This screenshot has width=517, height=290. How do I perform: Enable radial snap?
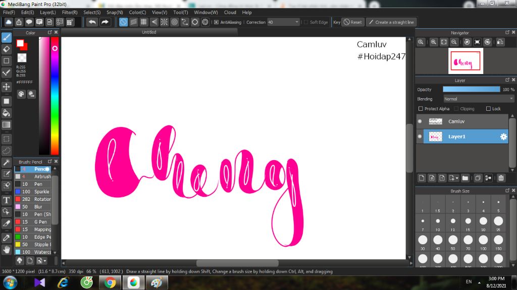click(x=164, y=22)
